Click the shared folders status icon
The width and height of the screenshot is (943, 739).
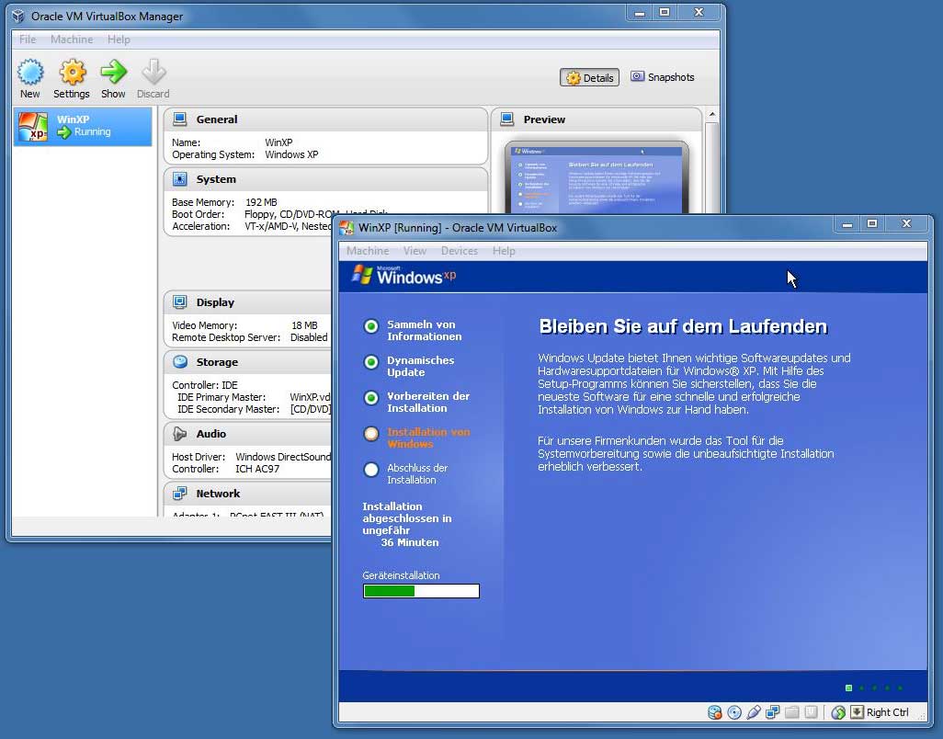pos(792,712)
